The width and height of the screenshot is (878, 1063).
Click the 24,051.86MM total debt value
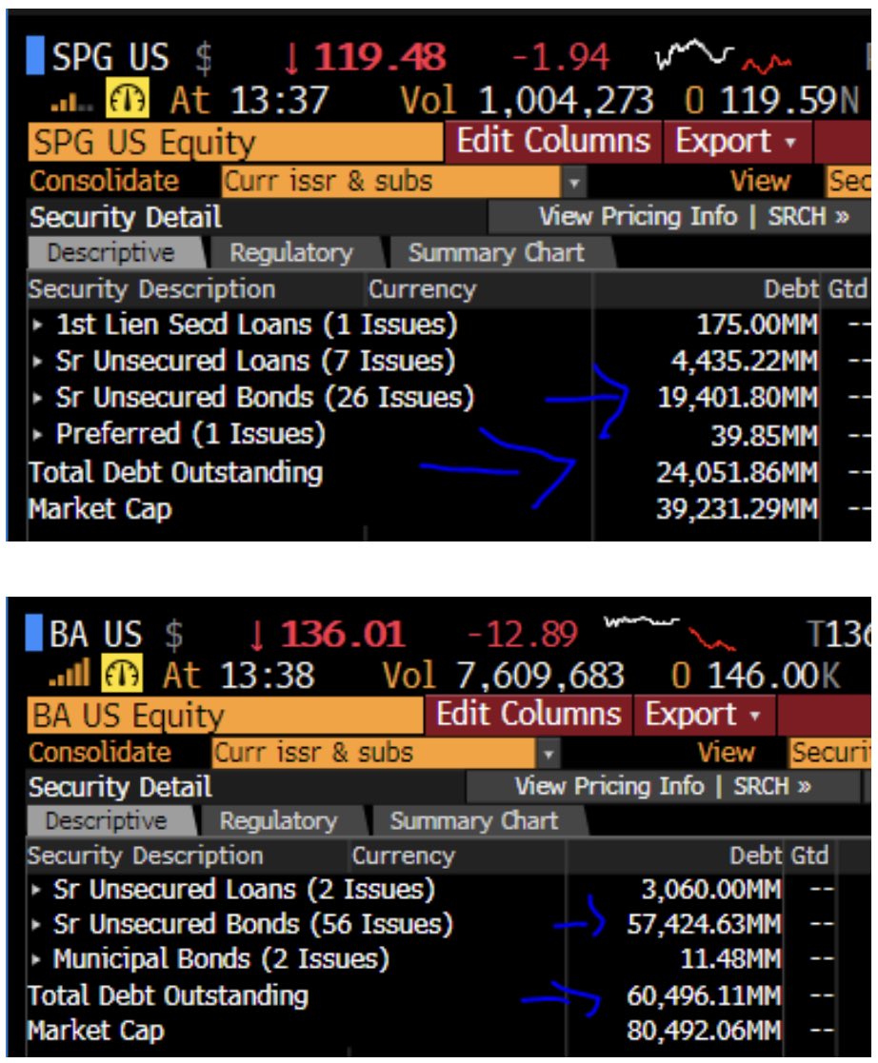click(x=737, y=473)
